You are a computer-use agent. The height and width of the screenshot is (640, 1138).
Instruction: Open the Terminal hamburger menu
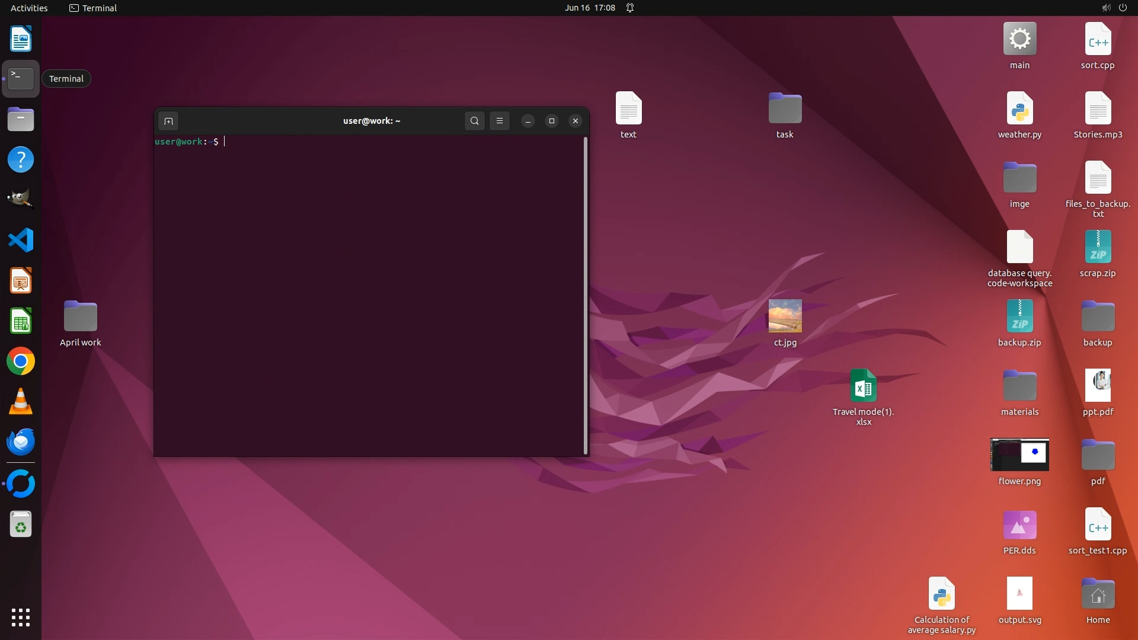(x=500, y=121)
